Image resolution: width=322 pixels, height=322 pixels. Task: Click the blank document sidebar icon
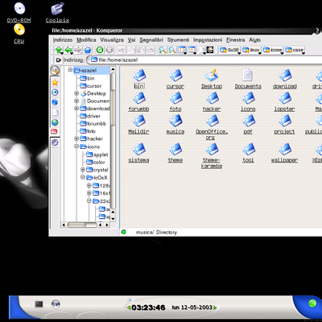click(55, 112)
